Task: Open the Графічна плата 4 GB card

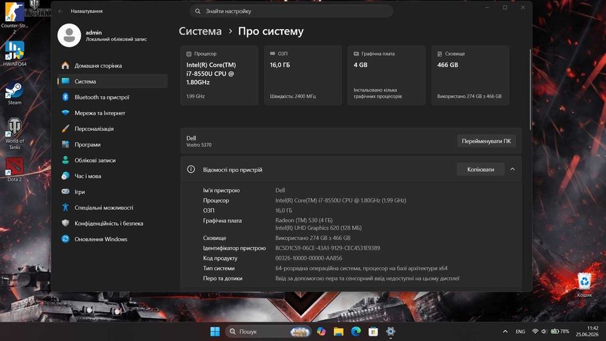Action: [387, 75]
